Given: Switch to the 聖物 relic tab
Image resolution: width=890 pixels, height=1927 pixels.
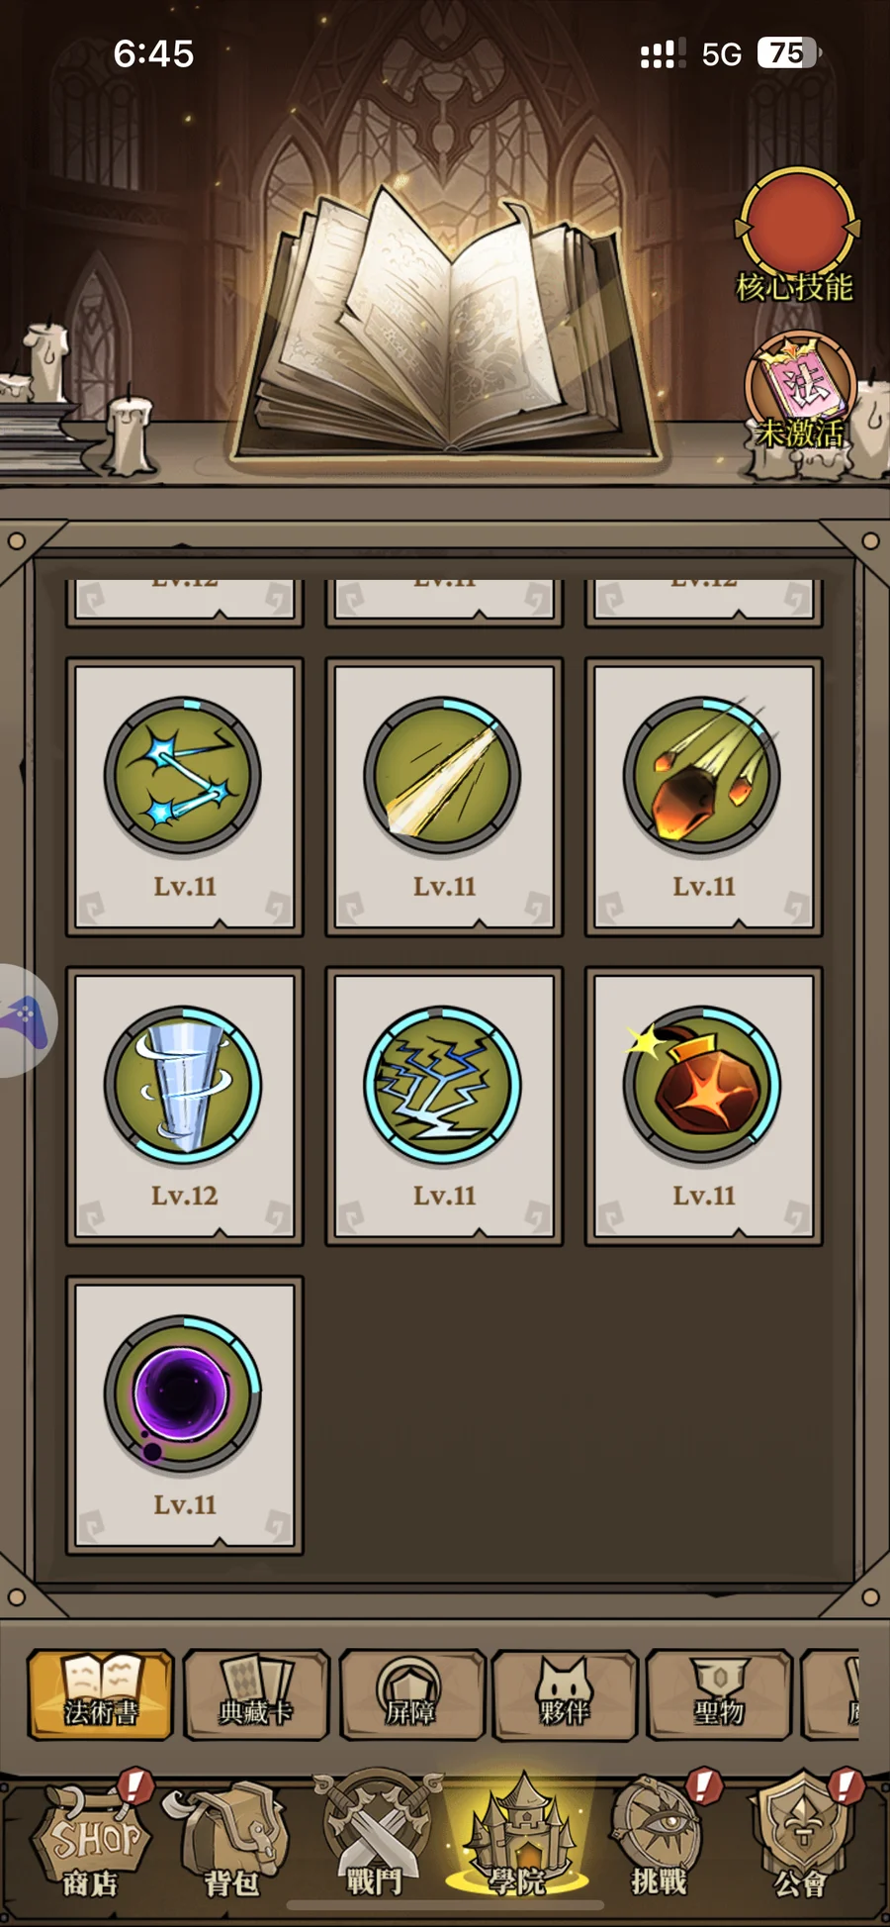Looking at the screenshot, I should coord(719,1694).
